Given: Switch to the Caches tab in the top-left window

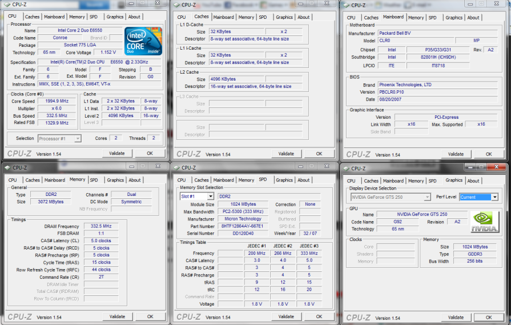Looking at the screenshot, I should tap(33, 17).
